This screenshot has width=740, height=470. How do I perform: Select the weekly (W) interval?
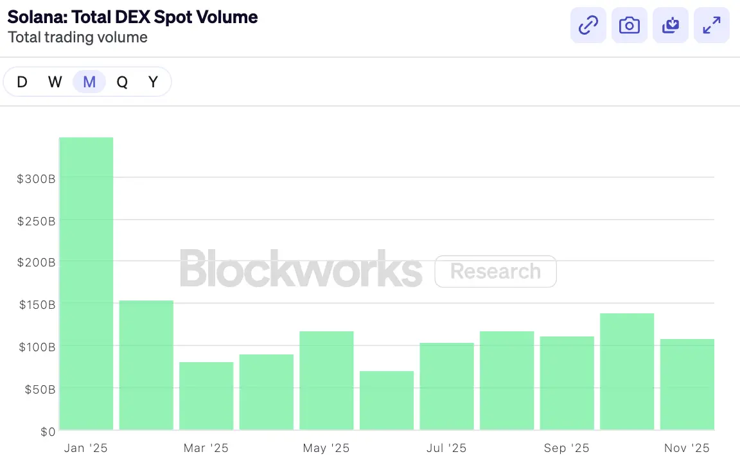(x=55, y=82)
